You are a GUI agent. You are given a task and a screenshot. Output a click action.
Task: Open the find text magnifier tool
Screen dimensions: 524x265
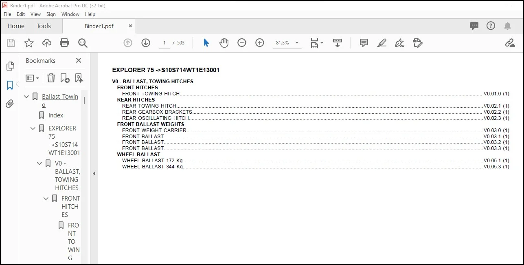(83, 43)
